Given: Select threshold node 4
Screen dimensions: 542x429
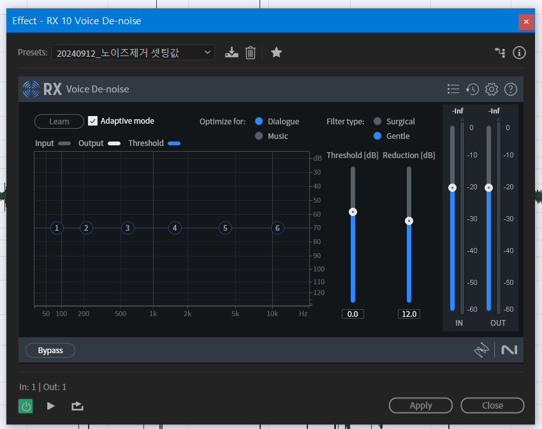Looking at the screenshot, I should 175,228.
